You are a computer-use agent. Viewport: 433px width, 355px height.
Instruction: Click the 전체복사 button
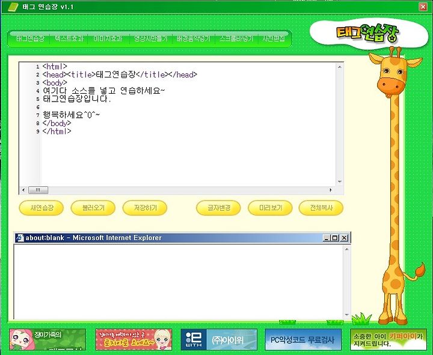point(321,208)
